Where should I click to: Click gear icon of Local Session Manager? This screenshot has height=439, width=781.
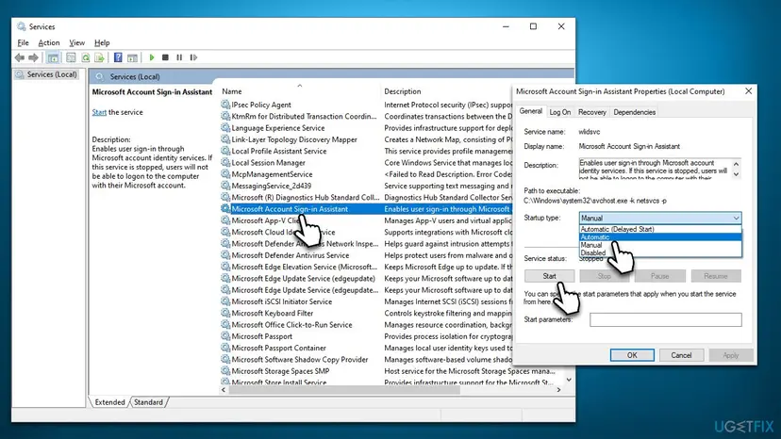(225, 163)
